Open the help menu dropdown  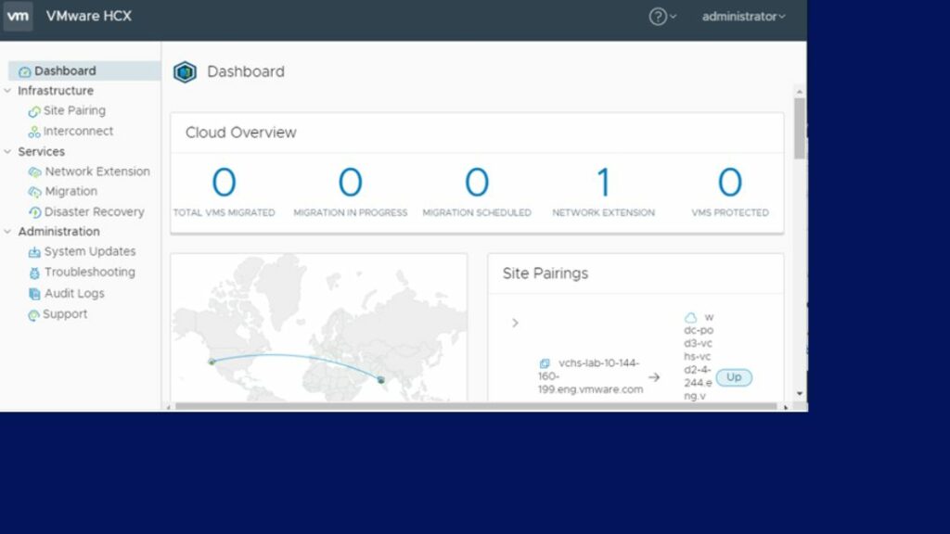(660, 16)
